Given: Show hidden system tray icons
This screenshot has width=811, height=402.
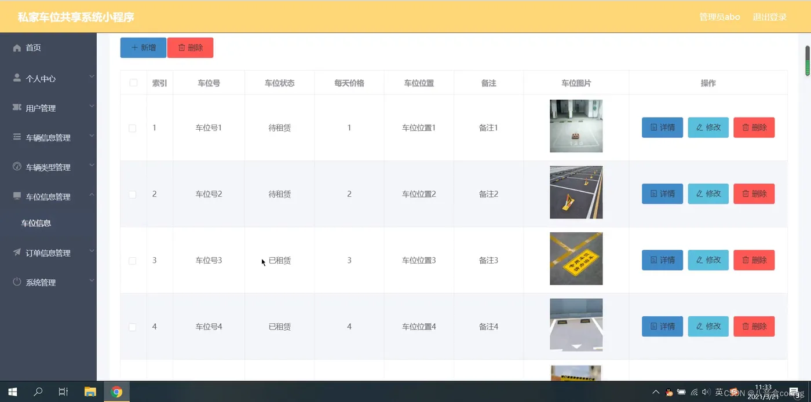Looking at the screenshot, I should pyautogui.click(x=656, y=392).
